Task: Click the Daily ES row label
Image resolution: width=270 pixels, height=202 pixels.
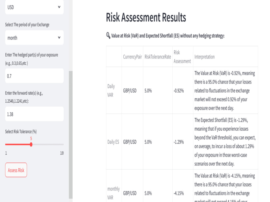Action: click(113, 142)
